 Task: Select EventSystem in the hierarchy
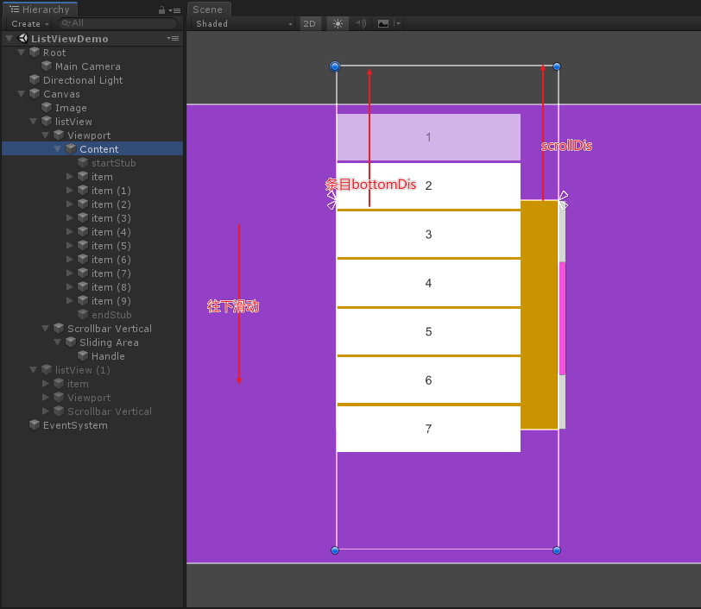75,425
